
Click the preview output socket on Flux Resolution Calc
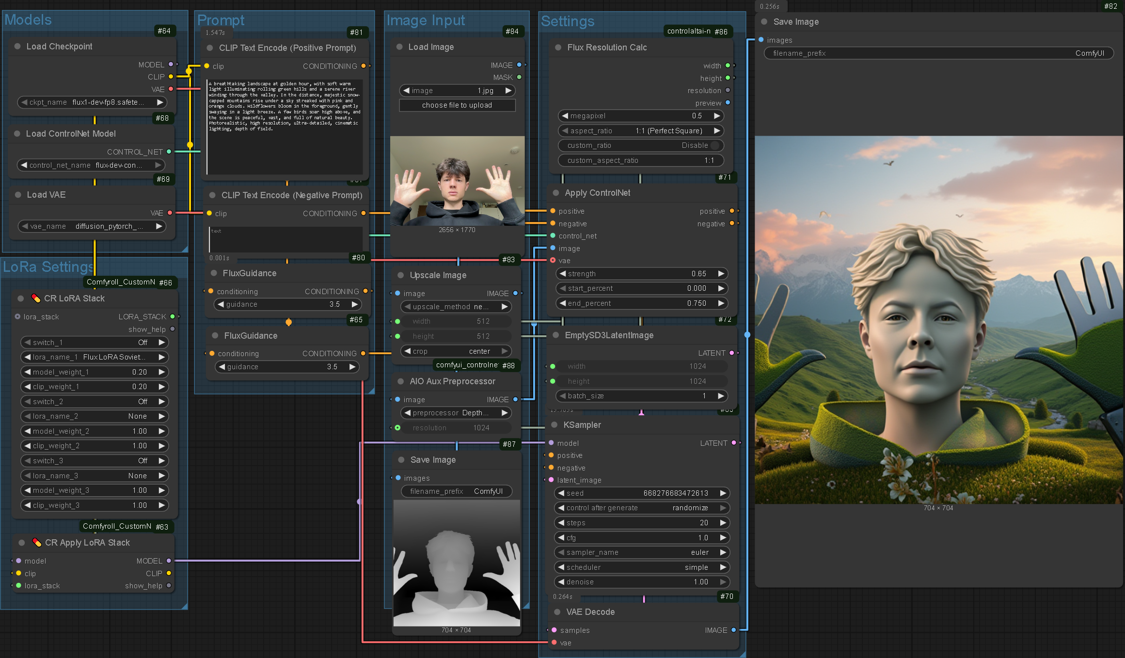(x=728, y=103)
